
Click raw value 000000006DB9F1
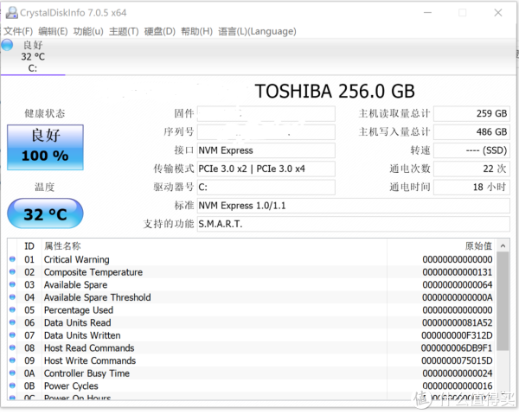pyautogui.click(x=457, y=347)
